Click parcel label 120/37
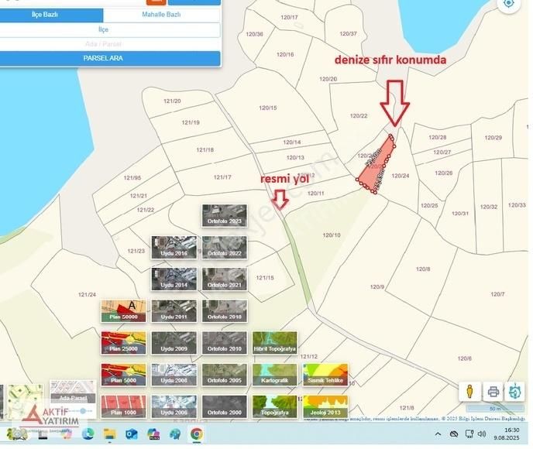Image resolution: width=533 pixels, height=449 pixels. [x=348, y=33]
